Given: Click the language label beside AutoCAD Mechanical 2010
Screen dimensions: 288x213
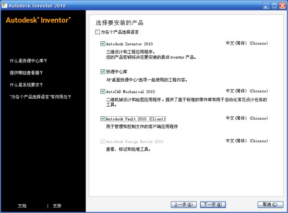Looking at the screenshot, I should click(247, 91).
